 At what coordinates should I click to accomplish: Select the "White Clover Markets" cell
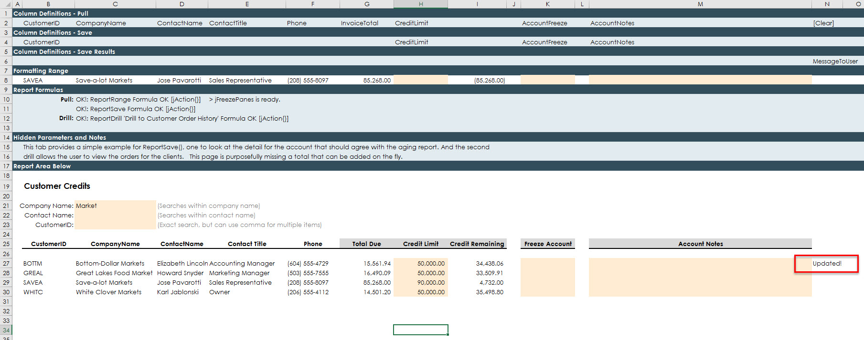[x=108, y=292]
